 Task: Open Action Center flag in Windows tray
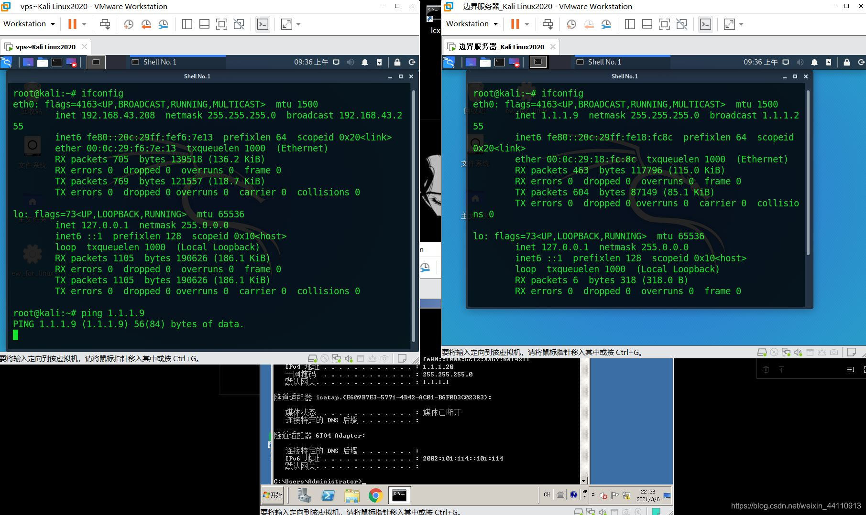(615, 495)
